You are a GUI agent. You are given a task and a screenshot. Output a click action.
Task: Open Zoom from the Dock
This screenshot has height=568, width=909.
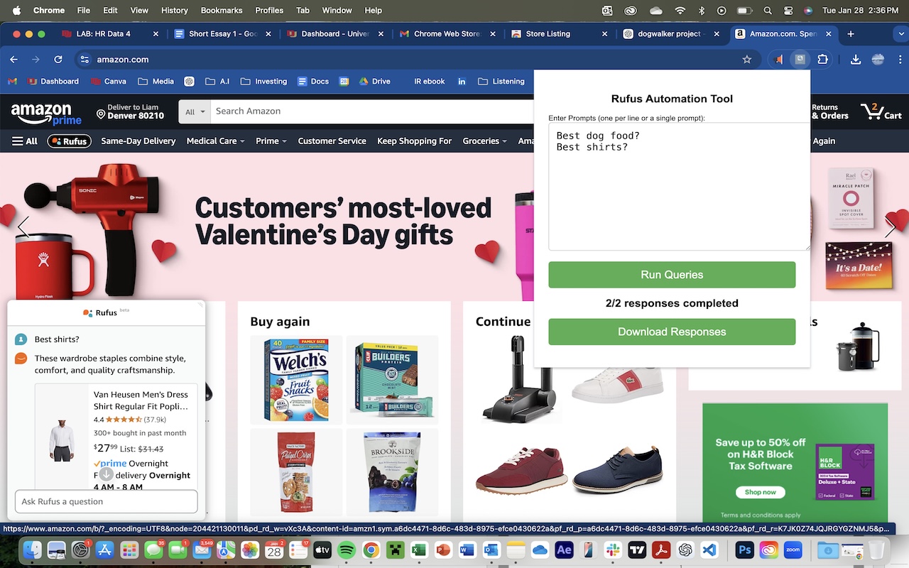(793, 550)
